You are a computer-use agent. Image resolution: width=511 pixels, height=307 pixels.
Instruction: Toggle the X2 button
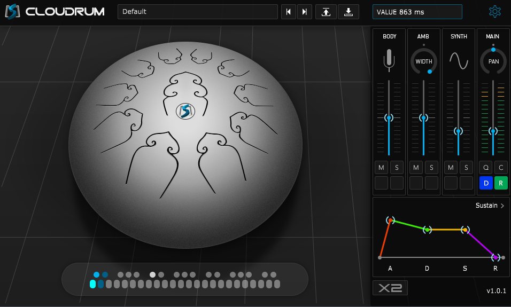point(390,288)
